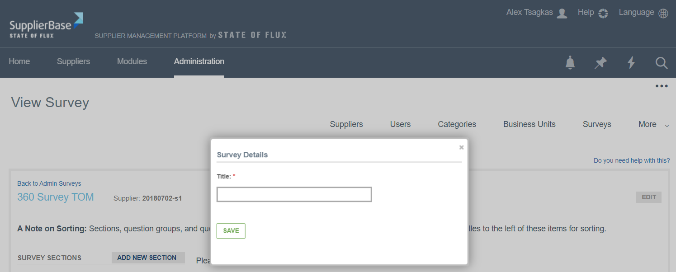Click the Add New Section button

(147, 258)
